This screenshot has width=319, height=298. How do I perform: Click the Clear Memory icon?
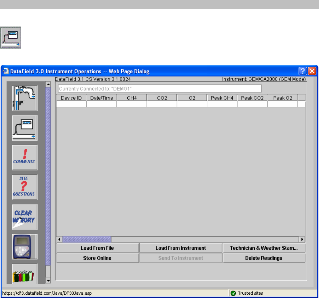(x=25, y=217)
